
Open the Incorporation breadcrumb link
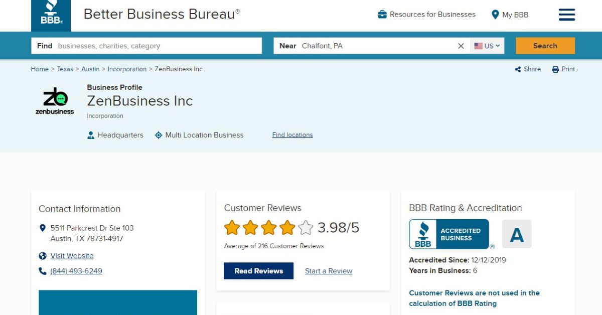click(x=127, y=69)
